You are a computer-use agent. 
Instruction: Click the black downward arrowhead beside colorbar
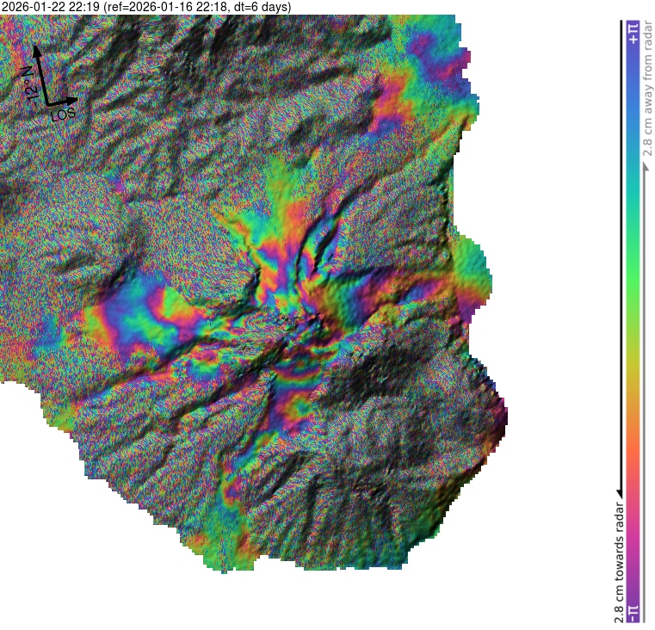619,495
